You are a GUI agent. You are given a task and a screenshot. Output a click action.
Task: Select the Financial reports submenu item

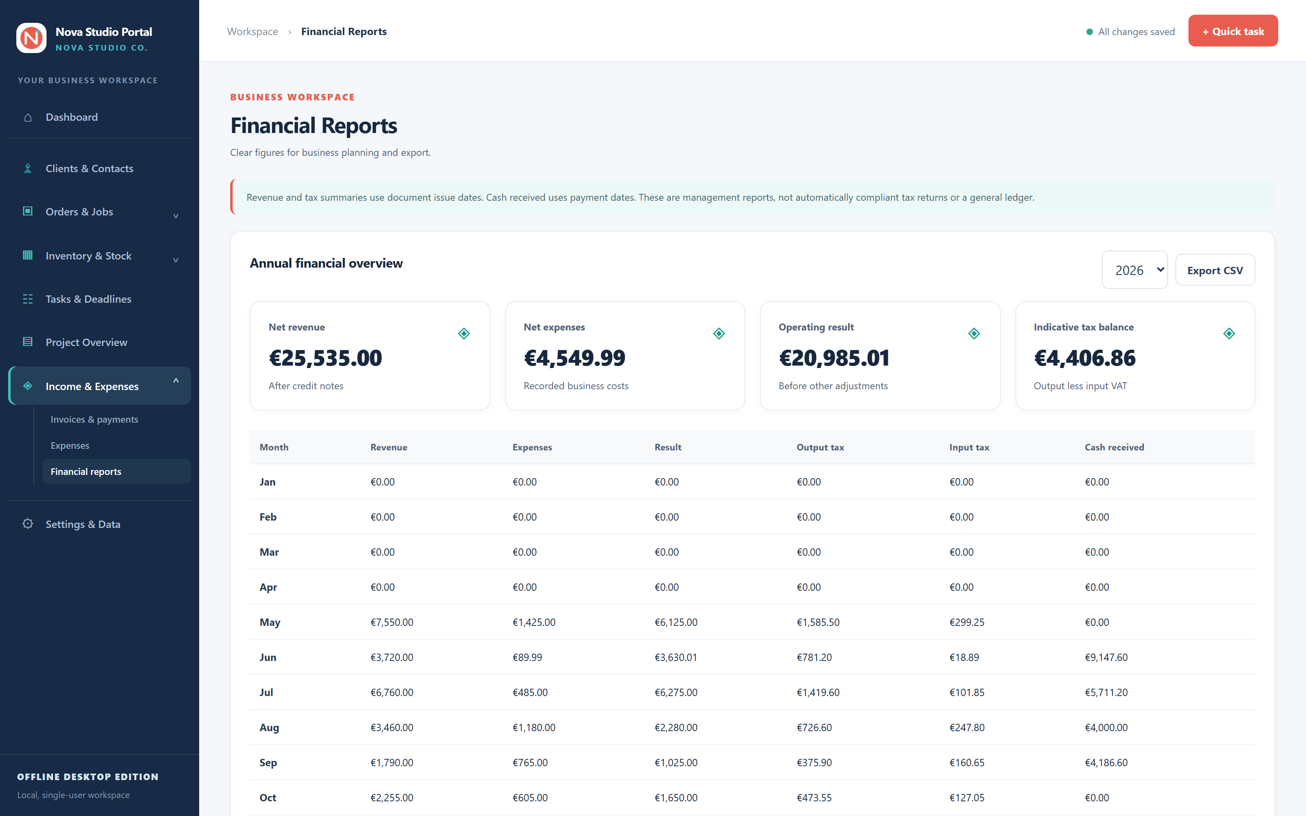click(117, 471)
